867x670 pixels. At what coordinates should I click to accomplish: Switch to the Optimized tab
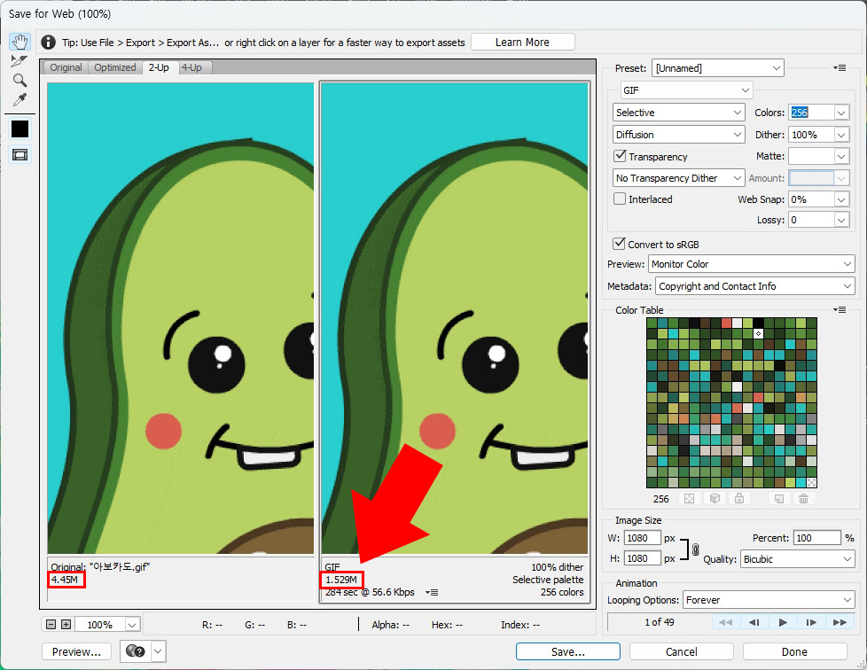[115, 67]
